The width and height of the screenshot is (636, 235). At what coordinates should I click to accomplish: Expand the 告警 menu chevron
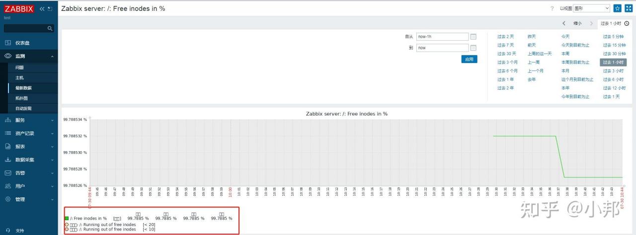(52, 174)
